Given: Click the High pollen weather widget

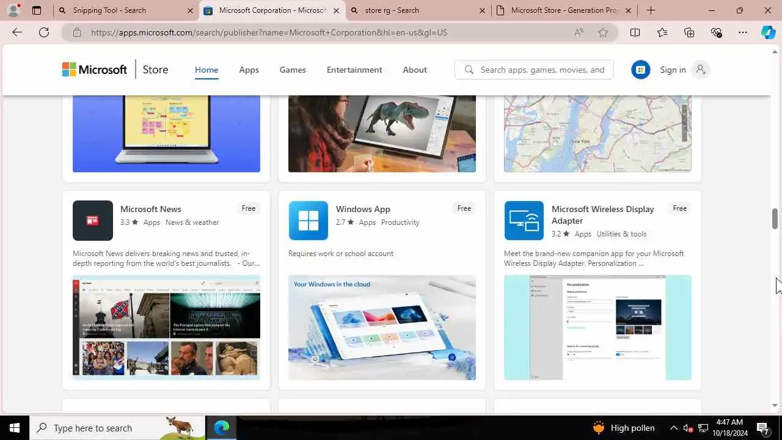Looking at the screenshot, I should coord(623,428).
